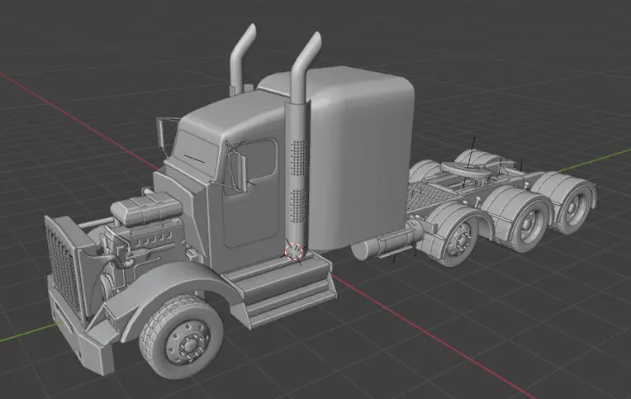Select the cab entry steps
Viewport: 631px width, 399px height.
pyautogui.click(x=284, y=290)
